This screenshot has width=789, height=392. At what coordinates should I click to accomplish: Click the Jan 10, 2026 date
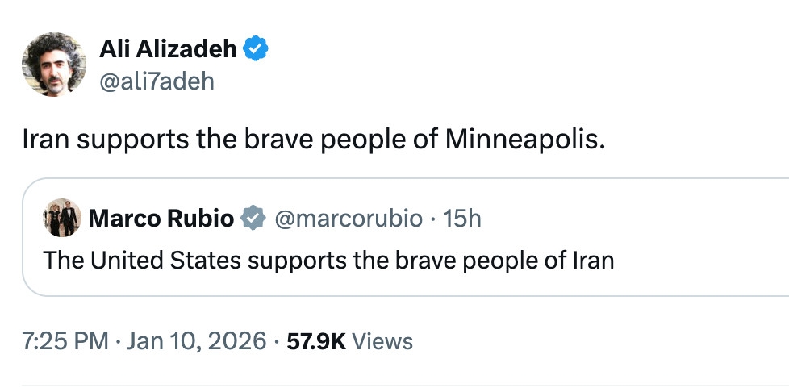pyautogui.click(x=194, y=341)
